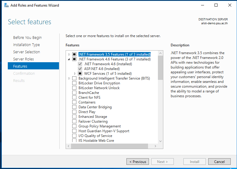Select the 'Containers' row text
This screenshot has width=237, height=169.
coord(87,102)
